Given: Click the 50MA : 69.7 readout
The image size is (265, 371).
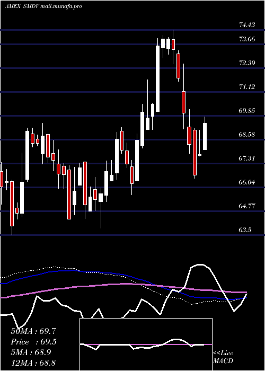Looking at the screenshot, I should click(x=33, y=331).
